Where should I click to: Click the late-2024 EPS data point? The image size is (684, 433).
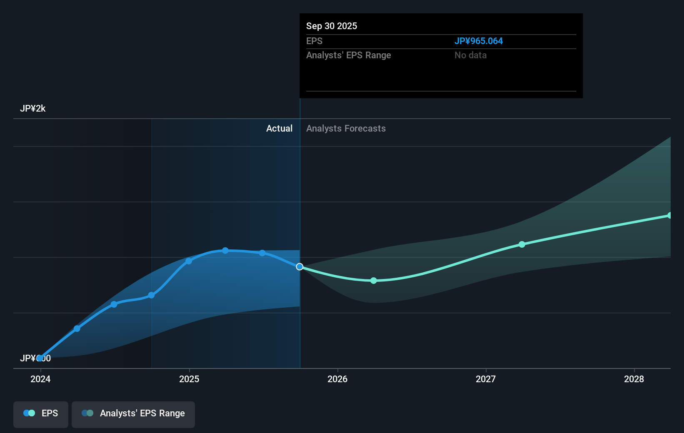(x=152, y=295)
